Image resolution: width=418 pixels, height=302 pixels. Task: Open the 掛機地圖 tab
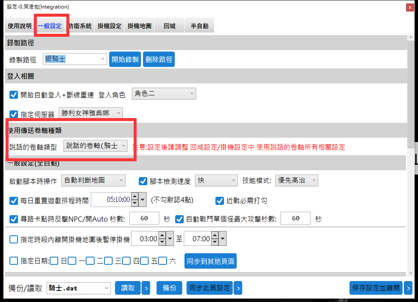tap(139, 26)
